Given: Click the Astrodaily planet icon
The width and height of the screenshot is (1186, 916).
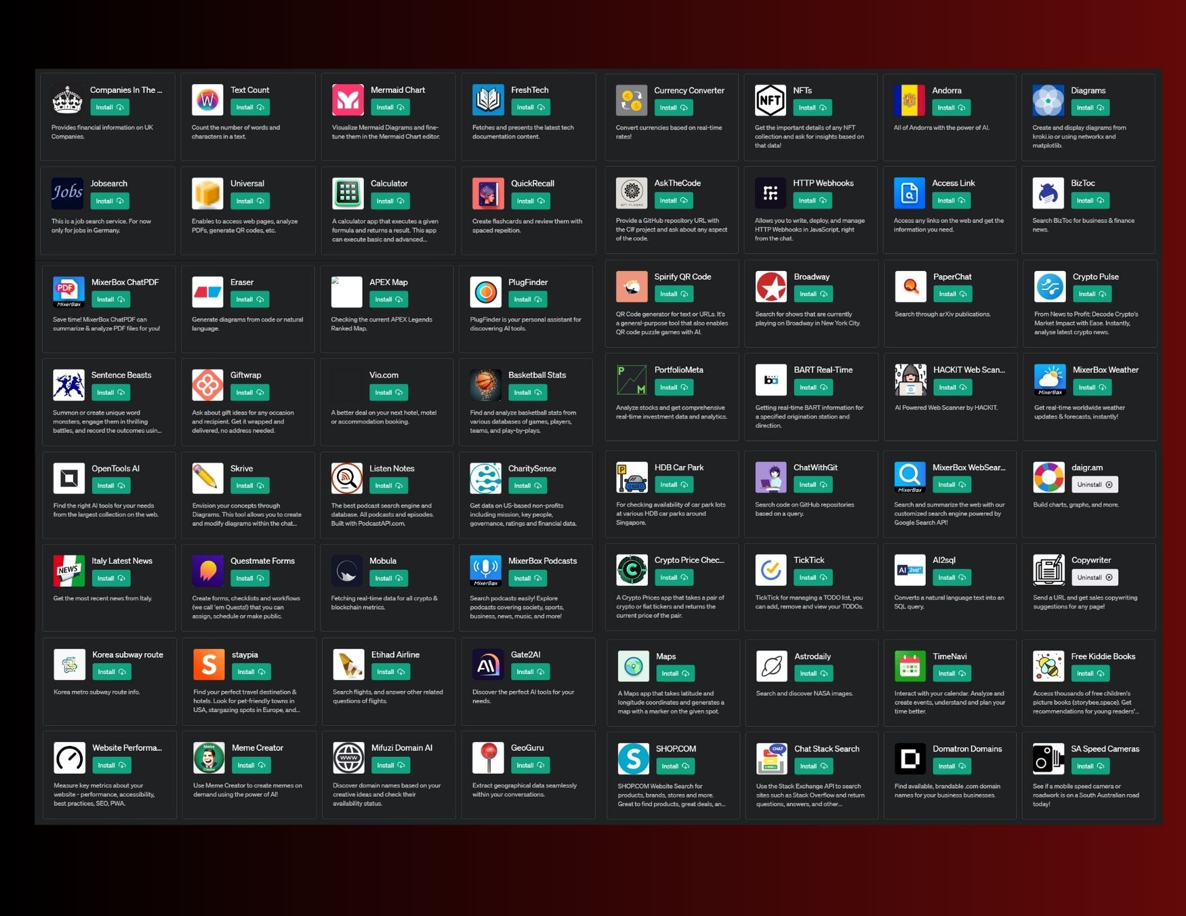Looking at the screenshot, I should (x=772, y=667).
